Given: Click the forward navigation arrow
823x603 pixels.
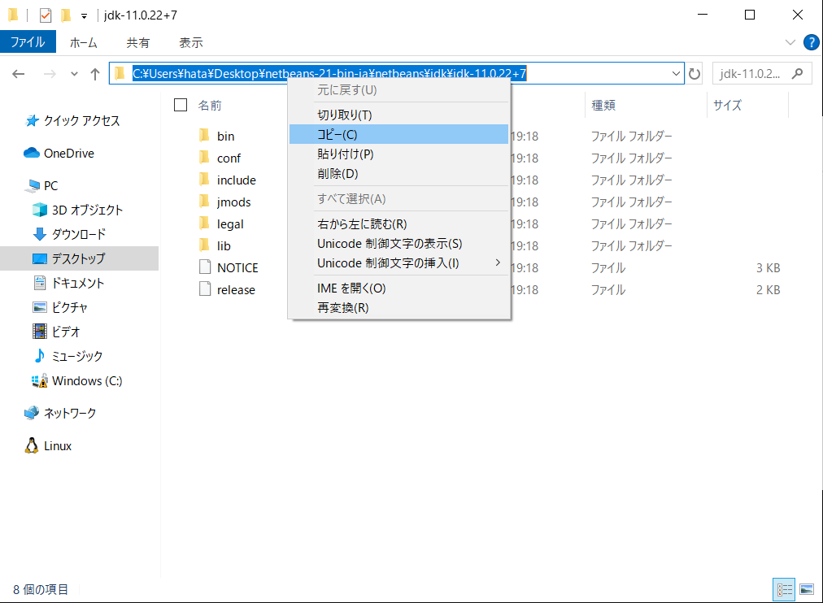Looking at the screenshot, I should [50, 74].
